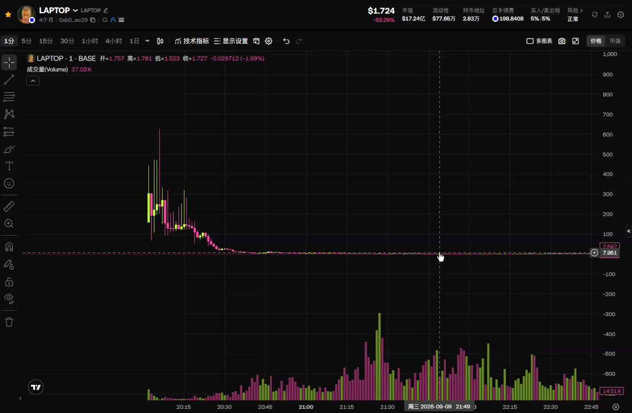
Task: Switch the chart to 市值 mode
Action: tap(615, 41)
